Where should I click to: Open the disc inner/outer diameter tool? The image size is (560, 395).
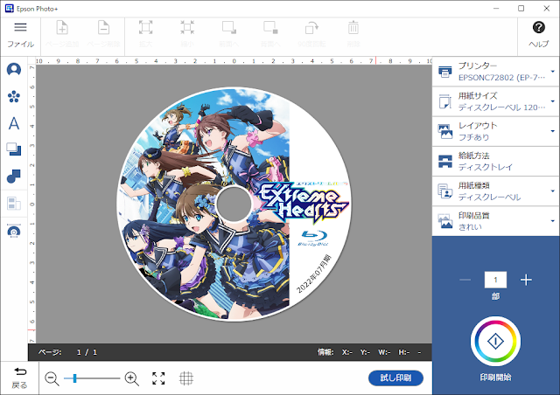pyautogui.click(x=14, y=232)
